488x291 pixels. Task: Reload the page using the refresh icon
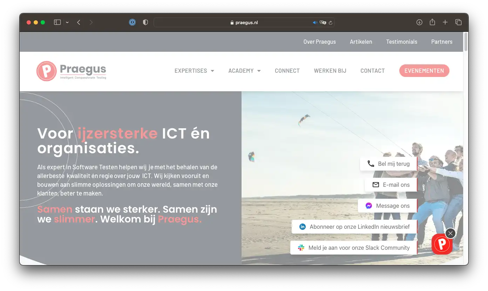click(330, 22)
